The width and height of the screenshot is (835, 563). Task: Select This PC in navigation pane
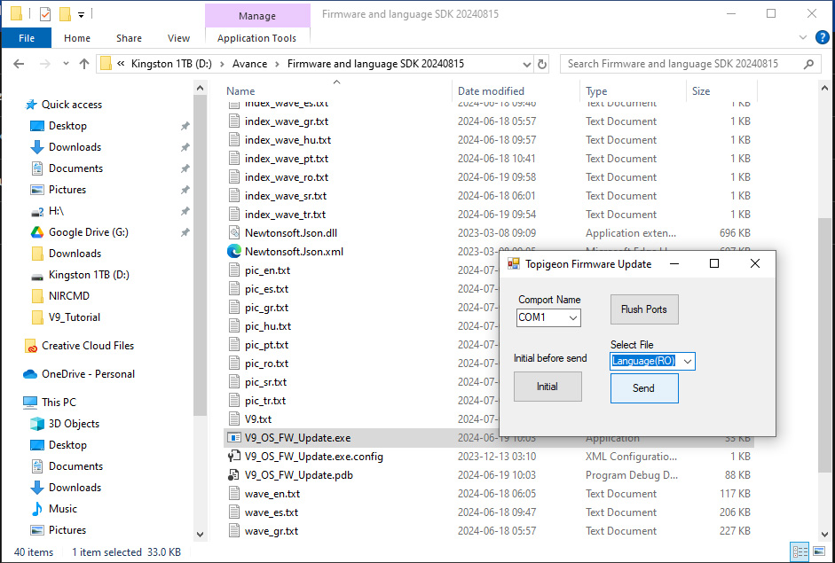[x=59, y=403]
